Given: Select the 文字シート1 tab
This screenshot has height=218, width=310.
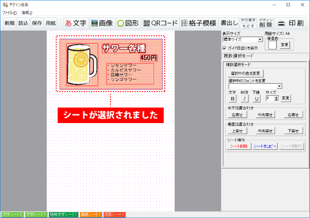Looking at the screenshot, I should [36, 215].
